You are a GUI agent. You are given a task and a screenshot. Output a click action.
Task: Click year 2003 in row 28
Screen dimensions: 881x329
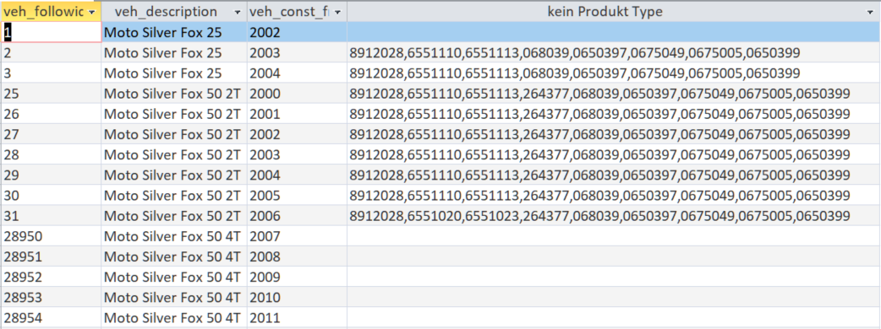pos(297,154)
